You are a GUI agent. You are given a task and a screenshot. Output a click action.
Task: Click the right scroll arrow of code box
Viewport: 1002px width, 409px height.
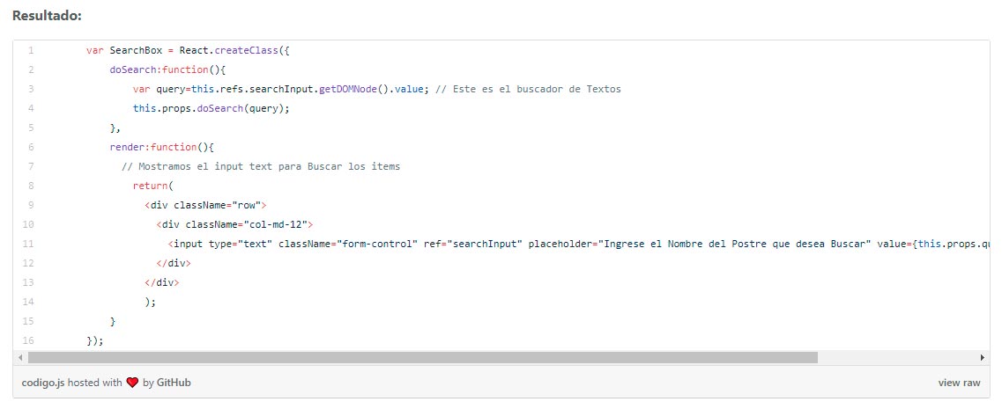pyautogui.click(x=983, y=357)
